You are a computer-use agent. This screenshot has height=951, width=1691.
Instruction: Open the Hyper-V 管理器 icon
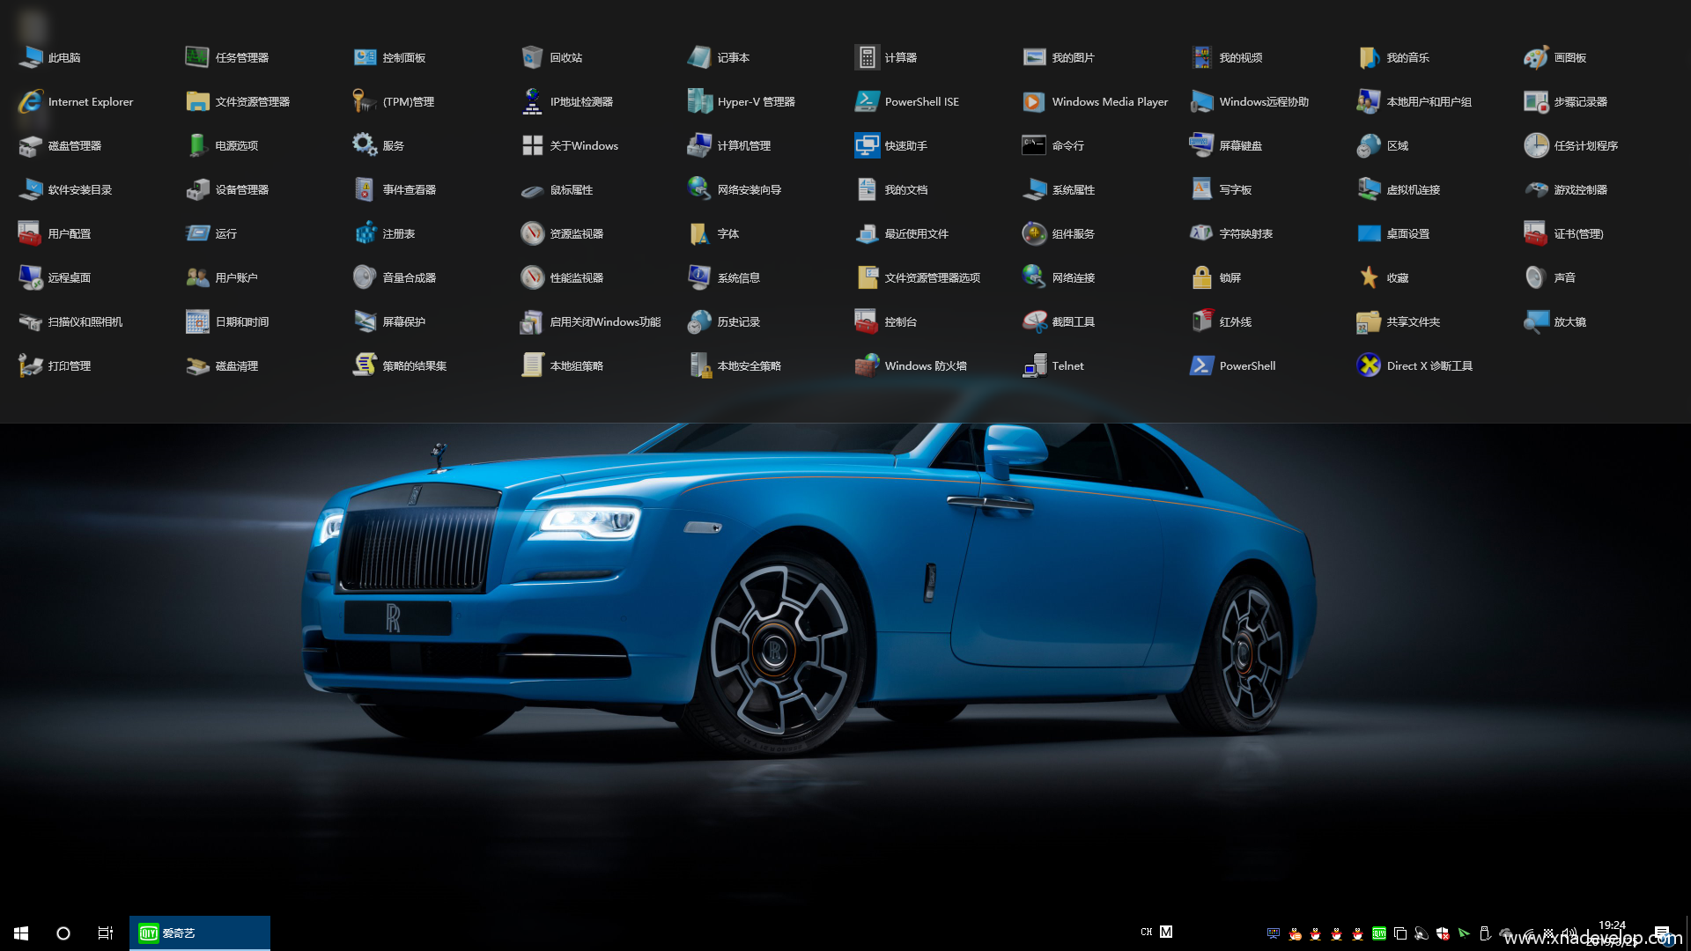(699, 101)
